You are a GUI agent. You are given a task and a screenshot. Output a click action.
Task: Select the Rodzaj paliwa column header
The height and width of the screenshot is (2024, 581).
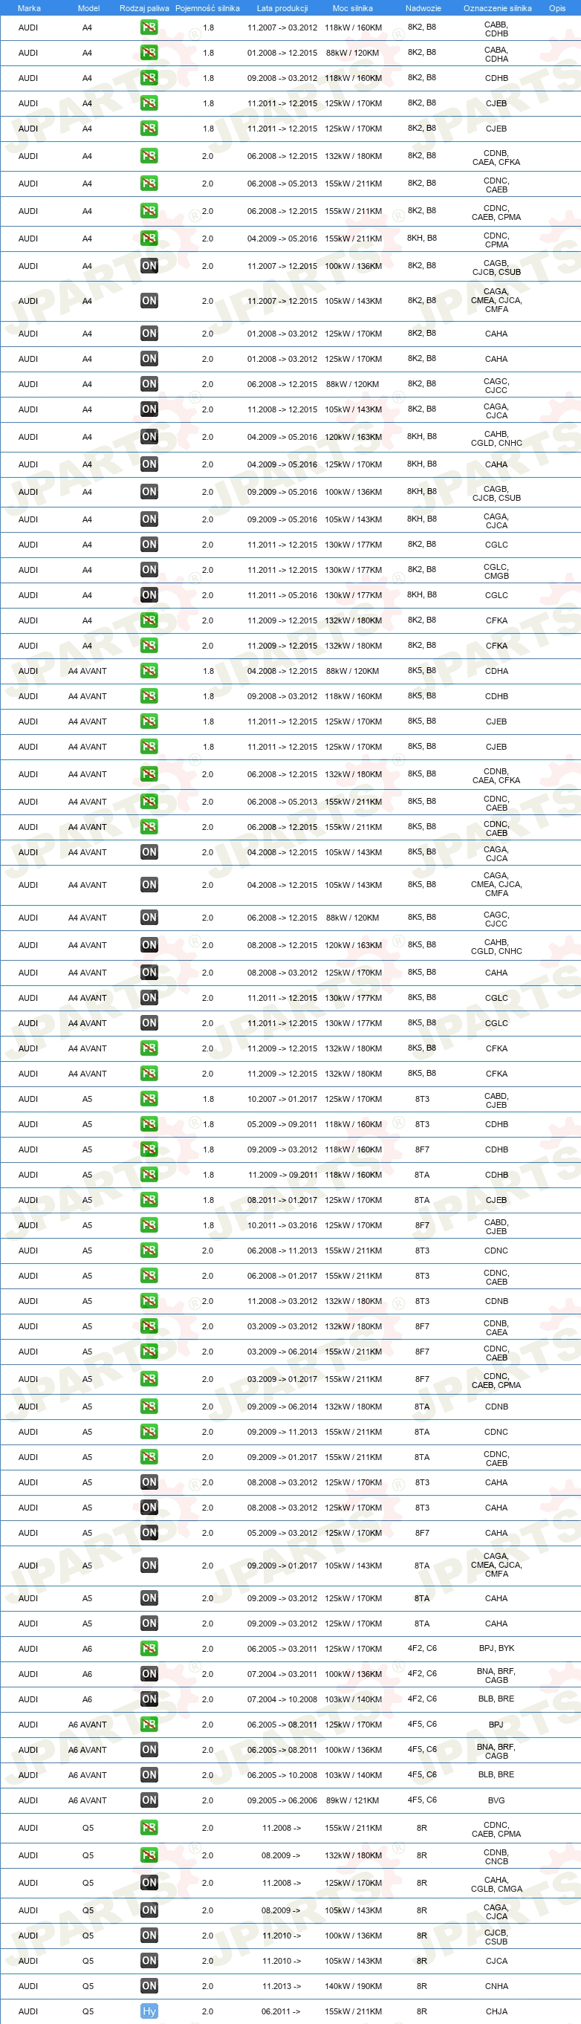click(x=144, y=8)
